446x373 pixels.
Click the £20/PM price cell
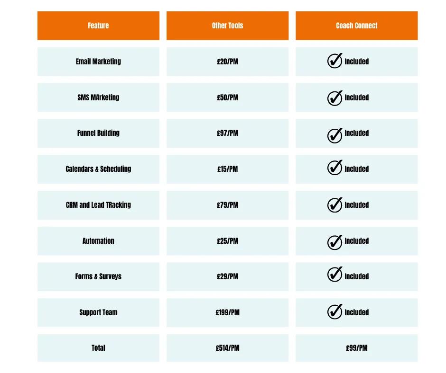click(227, 62)
